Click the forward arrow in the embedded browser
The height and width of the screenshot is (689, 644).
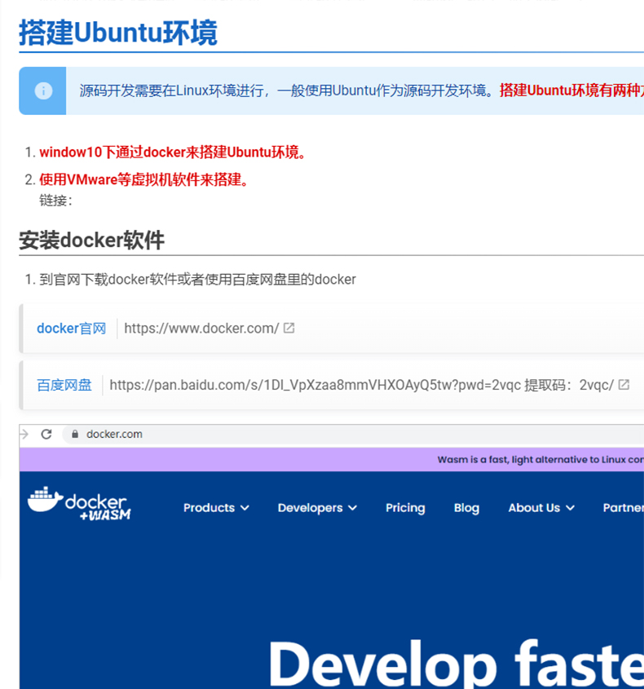24,434
